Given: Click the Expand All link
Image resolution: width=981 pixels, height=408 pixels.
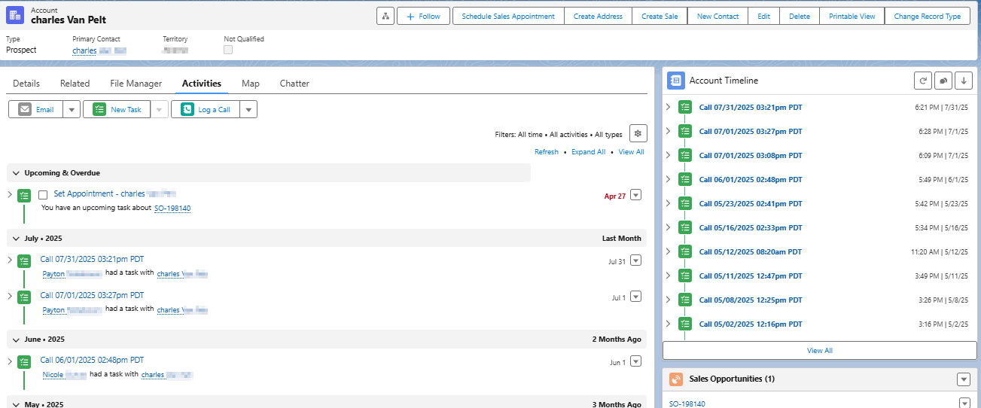Looking at the screenshot, I should click(588, 152).
